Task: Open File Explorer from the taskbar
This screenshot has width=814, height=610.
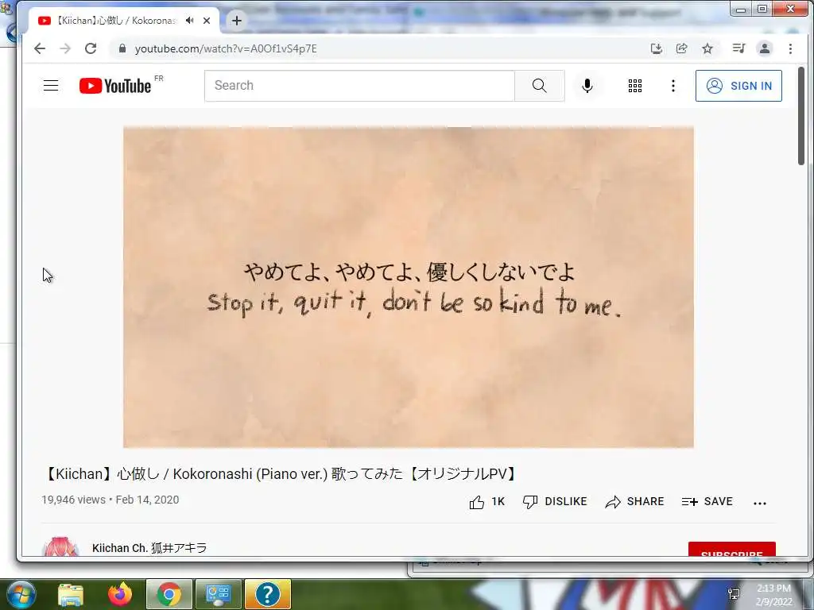Action: point(71,594)
